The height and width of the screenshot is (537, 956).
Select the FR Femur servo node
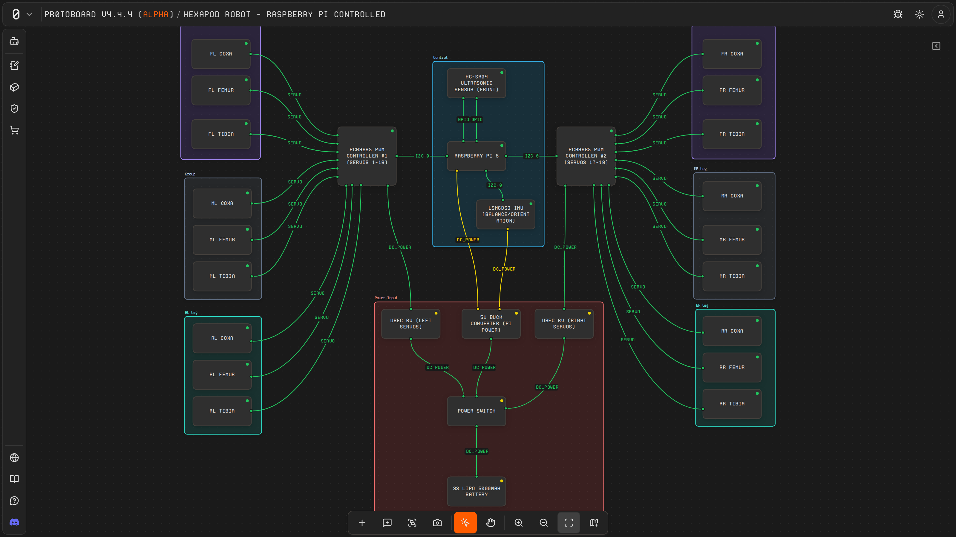pyautogui.click(x=732, y=90)
